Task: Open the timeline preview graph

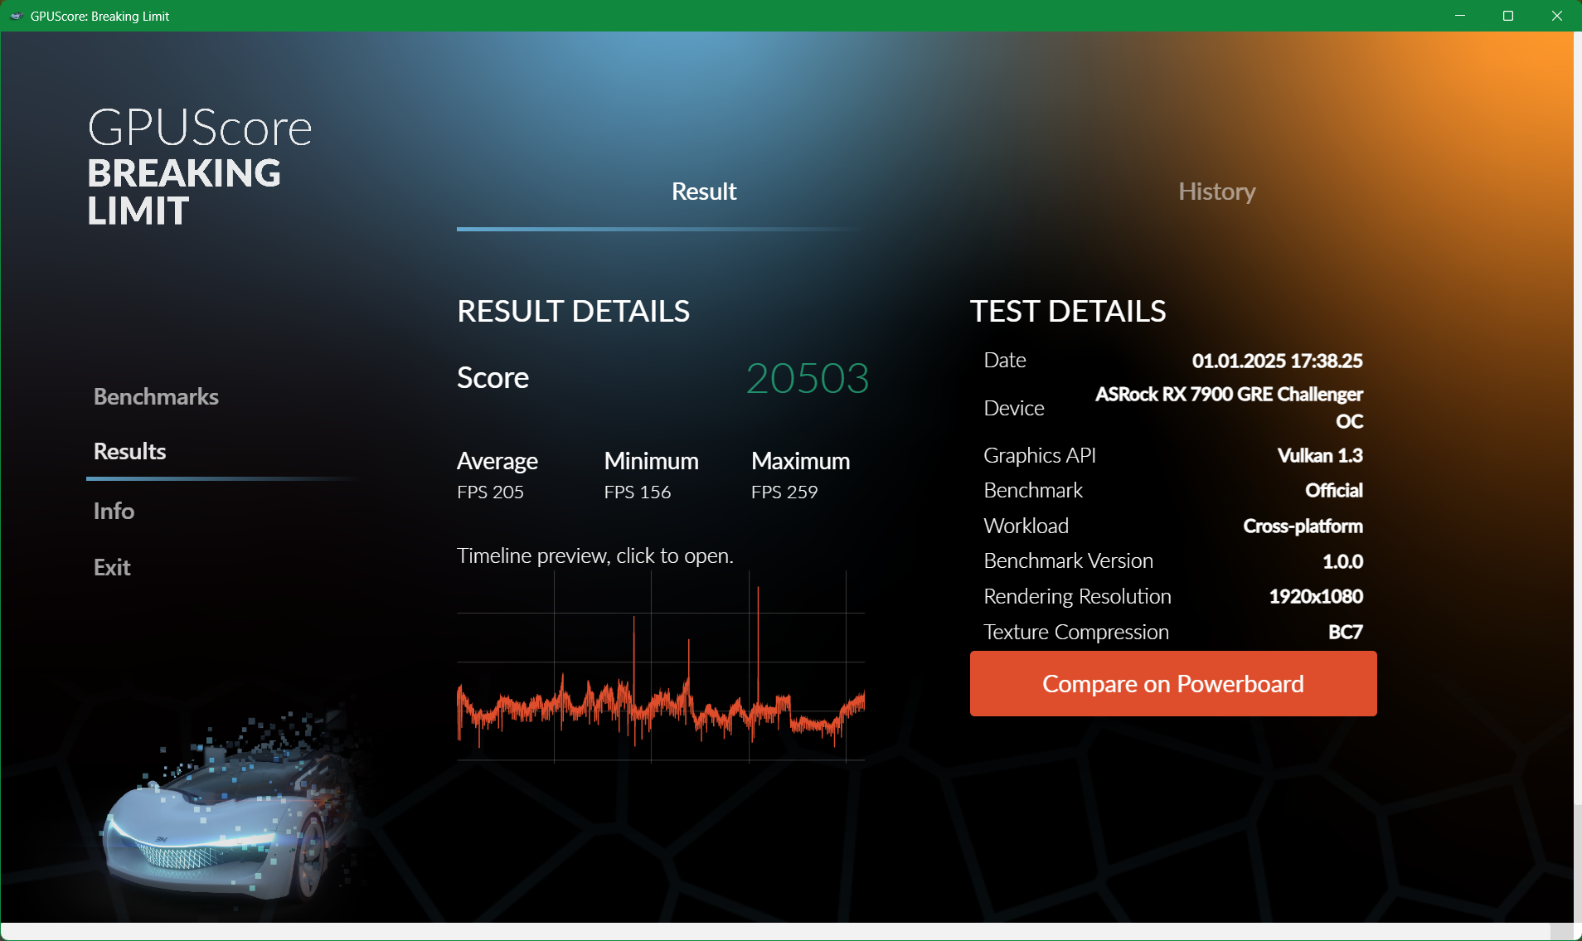Action: pos(661,667)
